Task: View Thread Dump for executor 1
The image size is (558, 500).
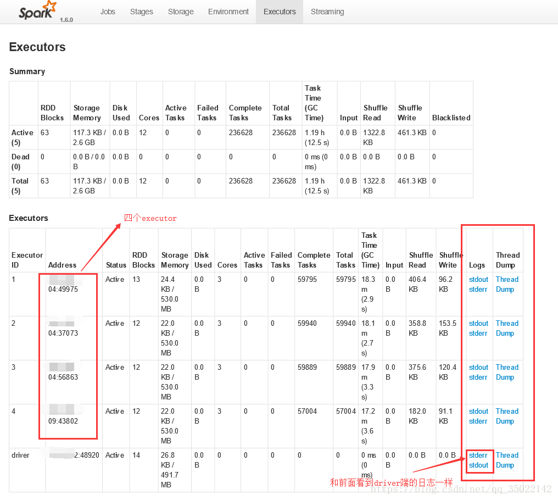Action: pyautogui.click(x=507, y=284)
